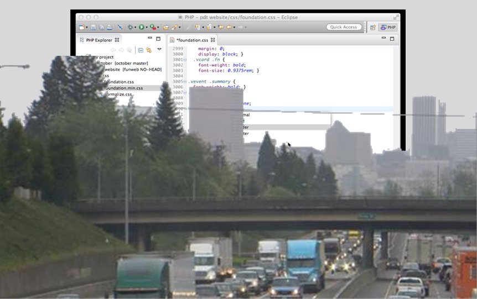This screenshot has width=477, height=299.
Task: Toggle Link with Editor in PHP Explorer
Action: tap(149, 50)
